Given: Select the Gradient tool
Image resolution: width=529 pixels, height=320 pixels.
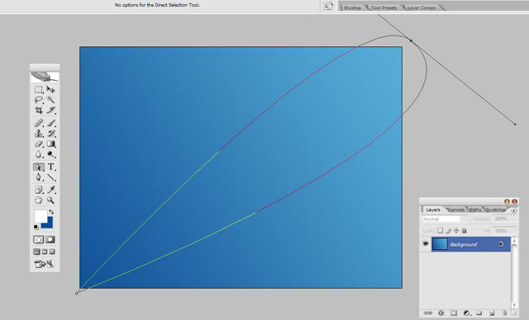Looking at the screenshot, I should [x=50, y=144].
